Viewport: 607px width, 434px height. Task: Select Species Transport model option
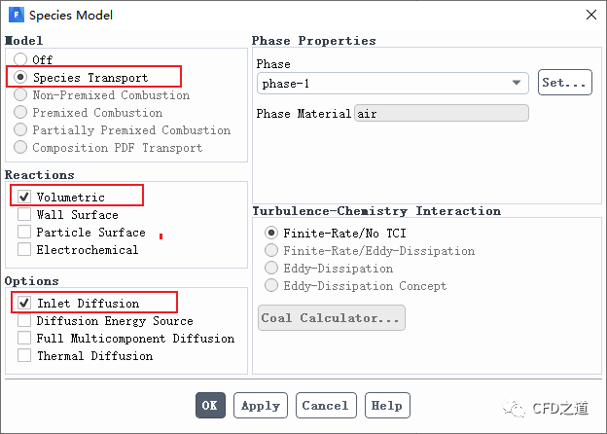[x=20, y=78]
